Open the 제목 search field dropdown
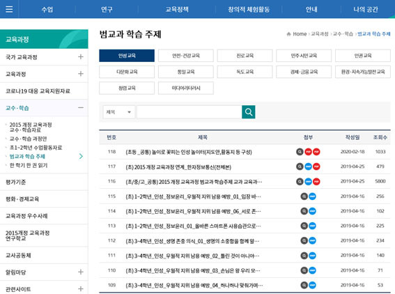Screen dimensions: 395x294 coord(119,112)
